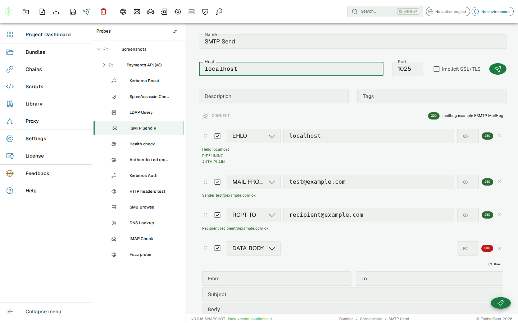
Task: Click the server SMB icon in toolbar
Action: [x=191, y=11]
